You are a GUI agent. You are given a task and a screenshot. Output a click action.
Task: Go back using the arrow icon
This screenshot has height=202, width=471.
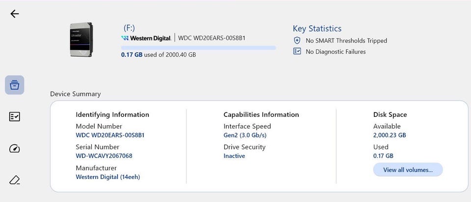14,14
